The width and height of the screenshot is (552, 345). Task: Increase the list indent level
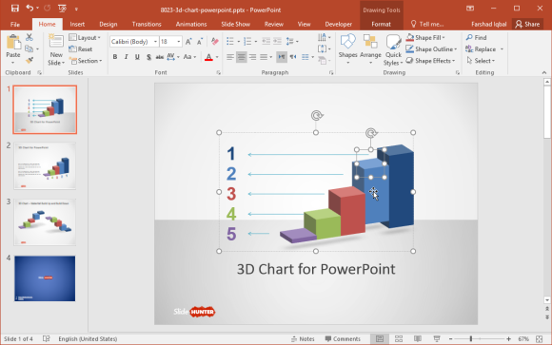[277, 42]
